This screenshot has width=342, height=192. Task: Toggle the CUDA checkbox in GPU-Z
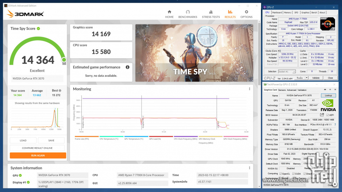[x=293, y=174]
